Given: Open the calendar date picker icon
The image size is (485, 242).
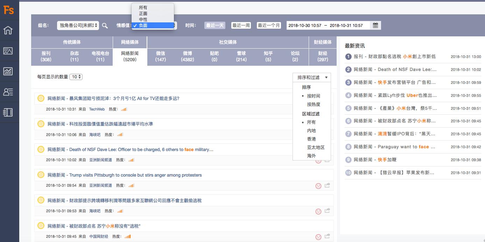Looking at the screenshot, I should 375,25.
